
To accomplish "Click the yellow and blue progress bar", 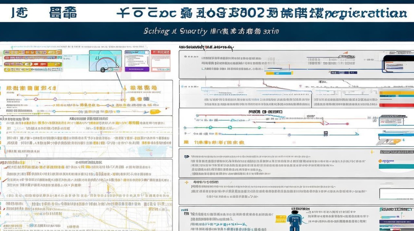I will pos(279,73).
